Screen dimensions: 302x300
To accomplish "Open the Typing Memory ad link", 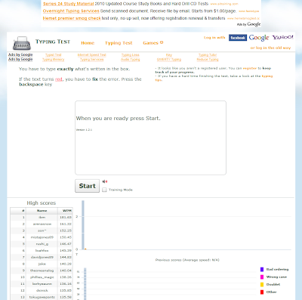I will pos(54,60).
